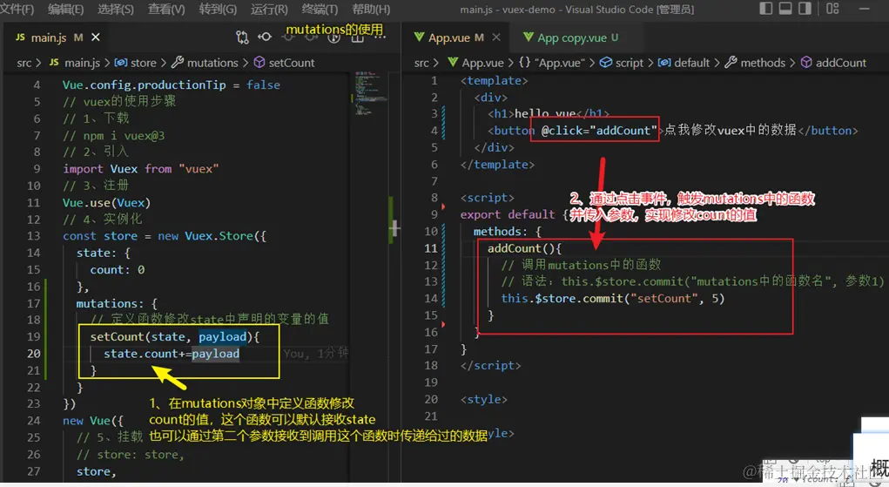Click the cube icon beside addCount breadcrumb
This screenshot has width=889, height=487.
pyautogui.click(x=806, y=62)
